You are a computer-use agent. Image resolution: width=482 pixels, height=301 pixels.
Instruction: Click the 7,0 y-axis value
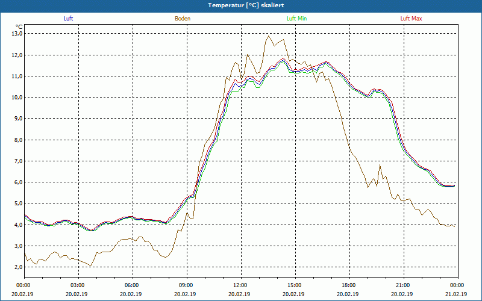tap(18, 161)
